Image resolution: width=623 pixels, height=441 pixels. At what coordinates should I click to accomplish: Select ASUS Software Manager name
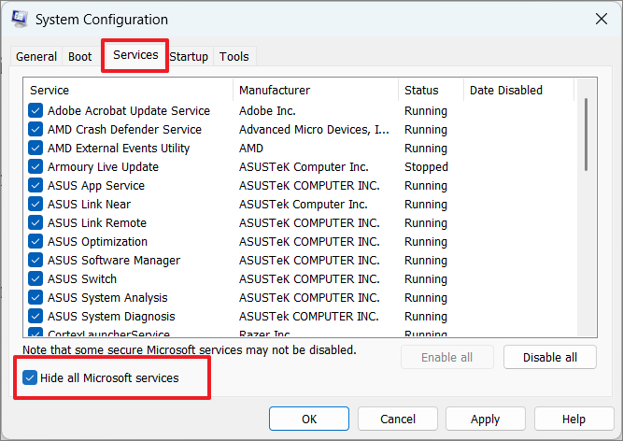coord(114,261)
